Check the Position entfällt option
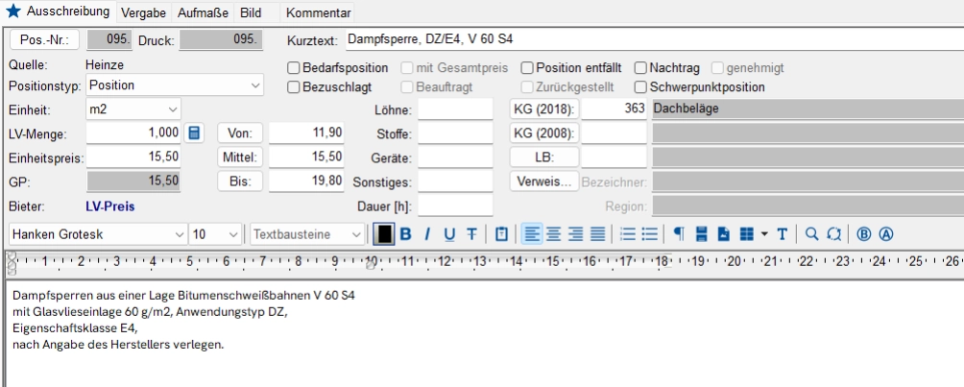This screenshot has width=964, height=387. point(527,68)
